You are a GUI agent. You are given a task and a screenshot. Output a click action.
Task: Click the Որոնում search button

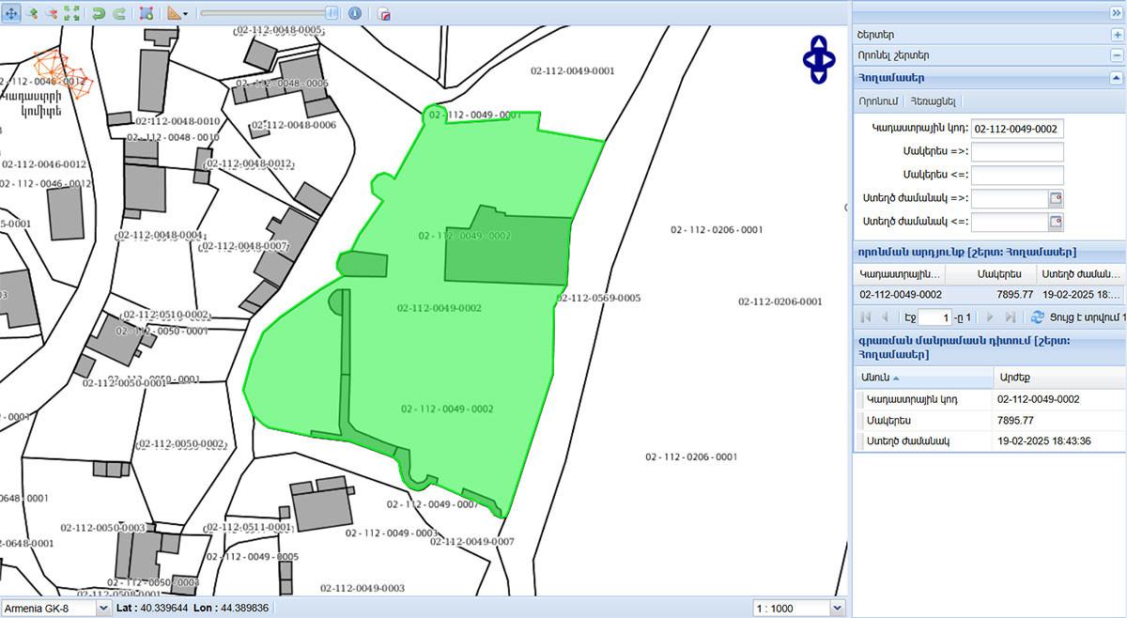[x=878, y=100]
